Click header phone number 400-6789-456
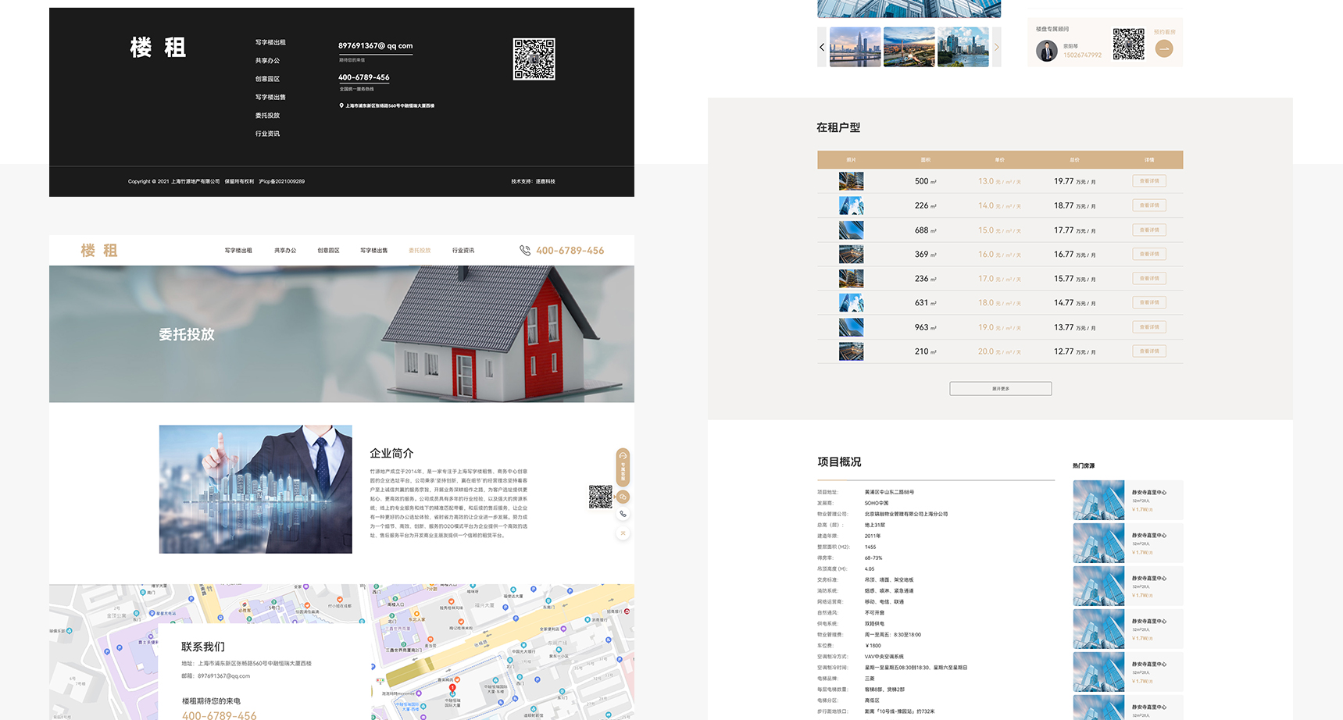 [x=570, y=251]
